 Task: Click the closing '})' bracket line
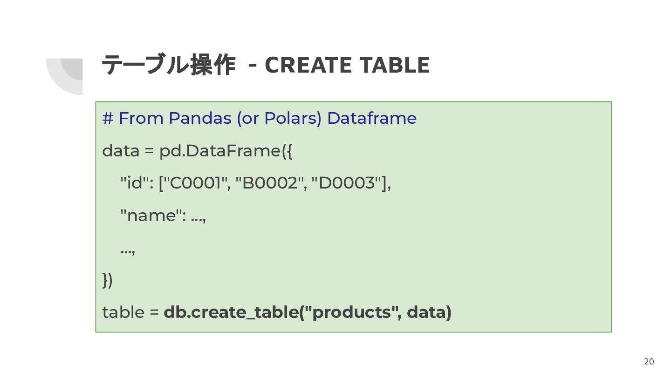[x=108, y=280]
